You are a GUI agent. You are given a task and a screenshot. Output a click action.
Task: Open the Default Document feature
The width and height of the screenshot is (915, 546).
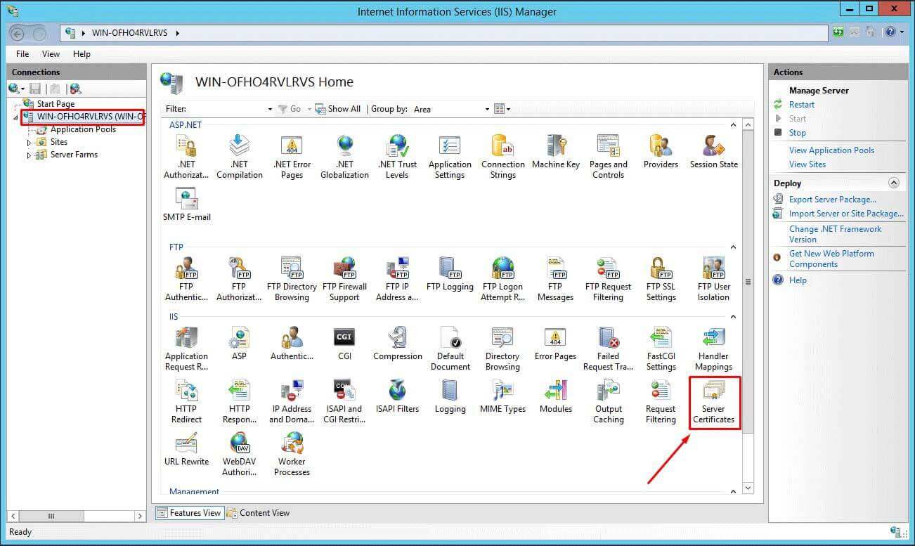[x=450, y=349]
